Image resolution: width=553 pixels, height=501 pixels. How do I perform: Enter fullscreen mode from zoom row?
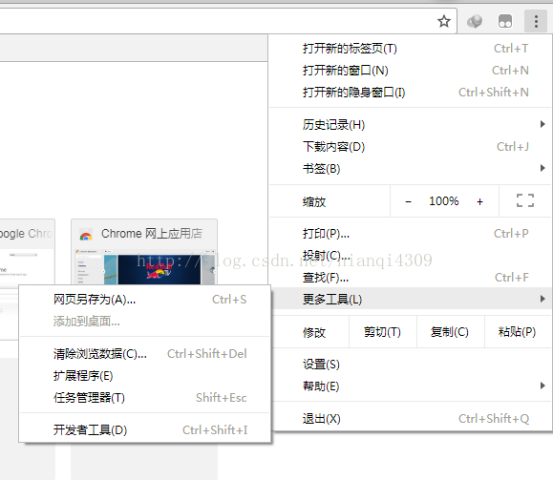pos(525,200)
